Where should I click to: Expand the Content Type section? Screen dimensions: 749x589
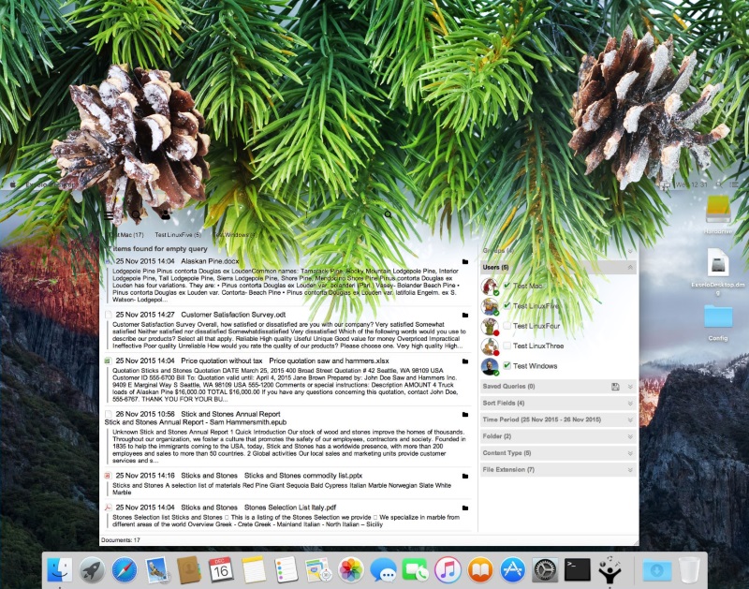(x=630, y=454)
